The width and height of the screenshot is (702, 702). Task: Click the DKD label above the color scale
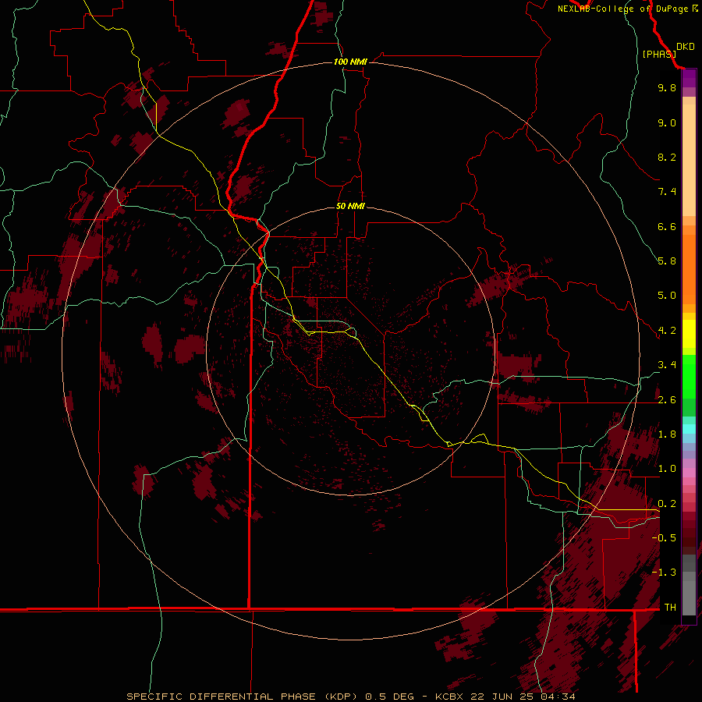(685, 47)
